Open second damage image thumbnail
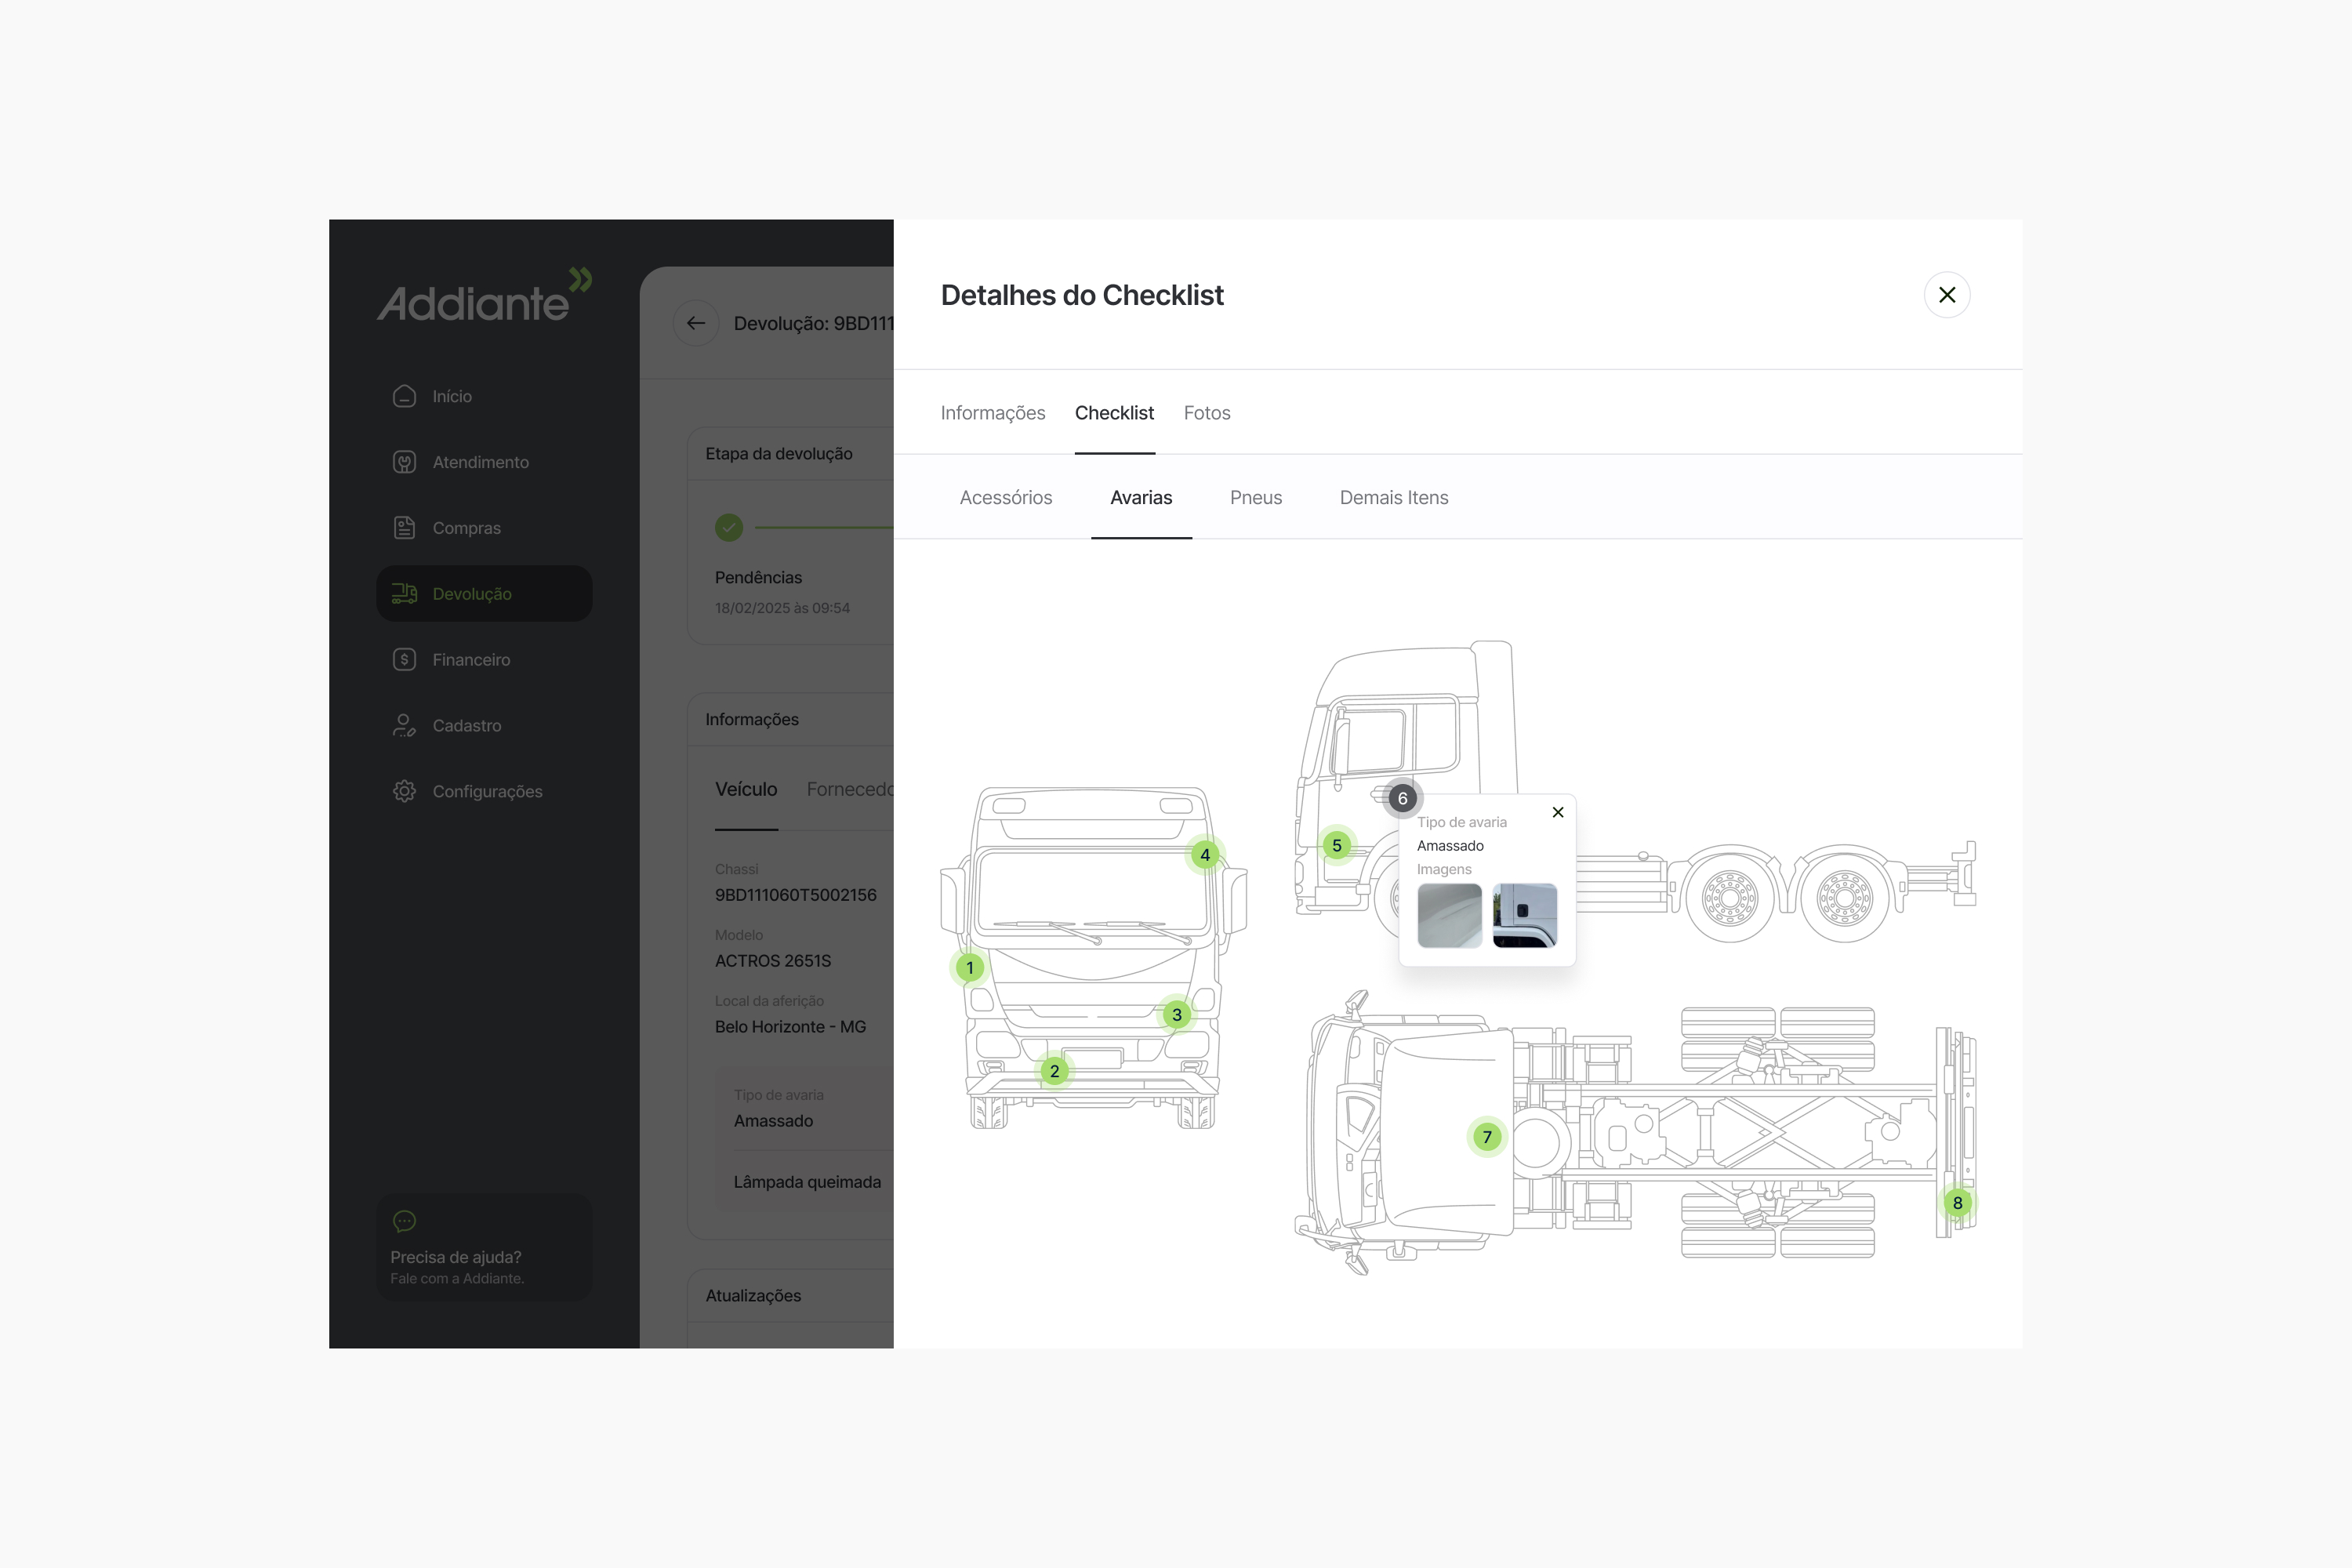This screenshot has height=1568, width=2352. pyautogui.click(x=1524, y=915)
